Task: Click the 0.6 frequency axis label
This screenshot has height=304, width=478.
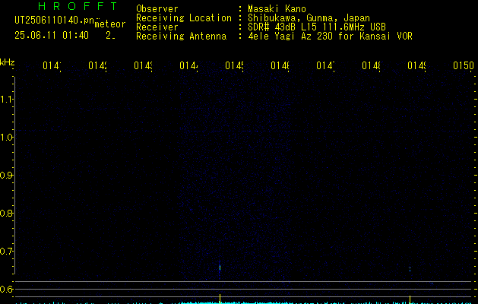Action: click(x=6, y=289)
